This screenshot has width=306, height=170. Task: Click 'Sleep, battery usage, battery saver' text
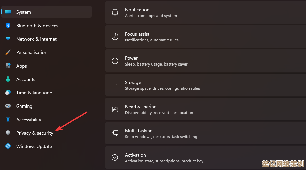pos(156,64)
